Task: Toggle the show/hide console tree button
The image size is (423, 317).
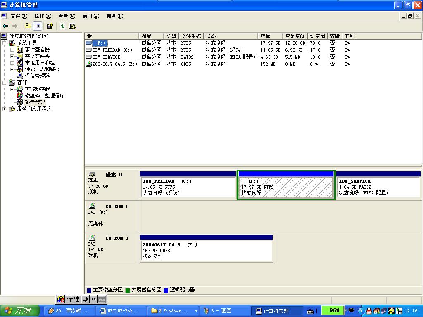Action: click(x=38, y=26)
